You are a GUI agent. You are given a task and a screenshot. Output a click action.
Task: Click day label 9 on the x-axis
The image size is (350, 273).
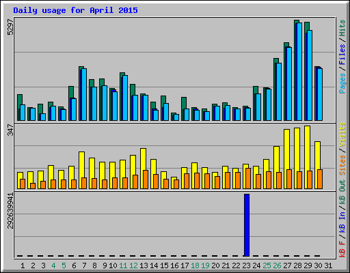pos(105,265)
